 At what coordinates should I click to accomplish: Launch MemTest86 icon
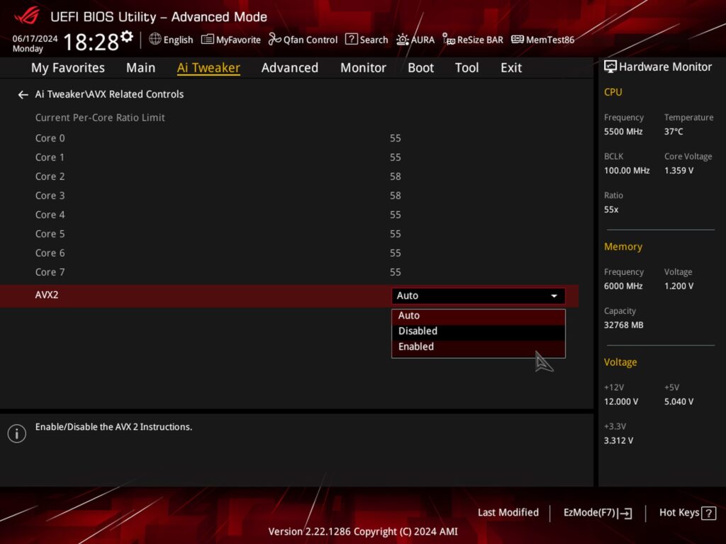tap(517, 40)
